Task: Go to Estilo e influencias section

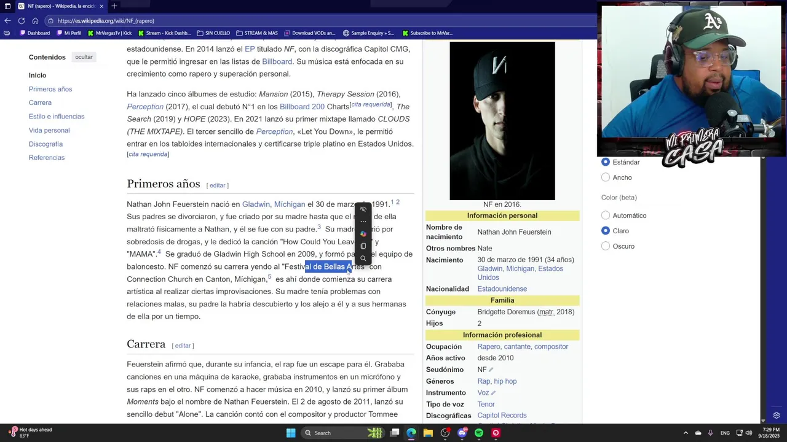Action: pyautogui.click(x=57, y=116)
